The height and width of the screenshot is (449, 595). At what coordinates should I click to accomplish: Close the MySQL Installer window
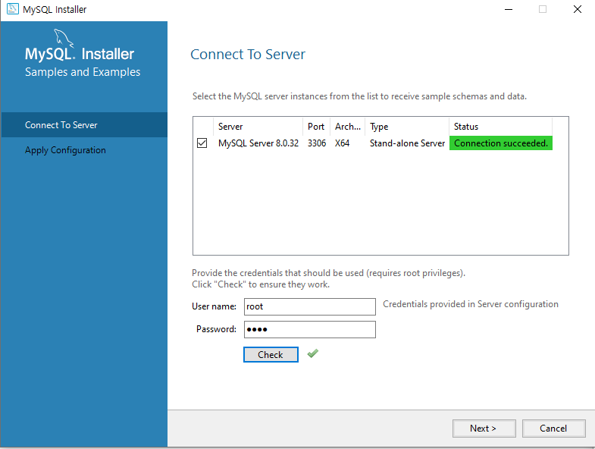tap(578, 9)
